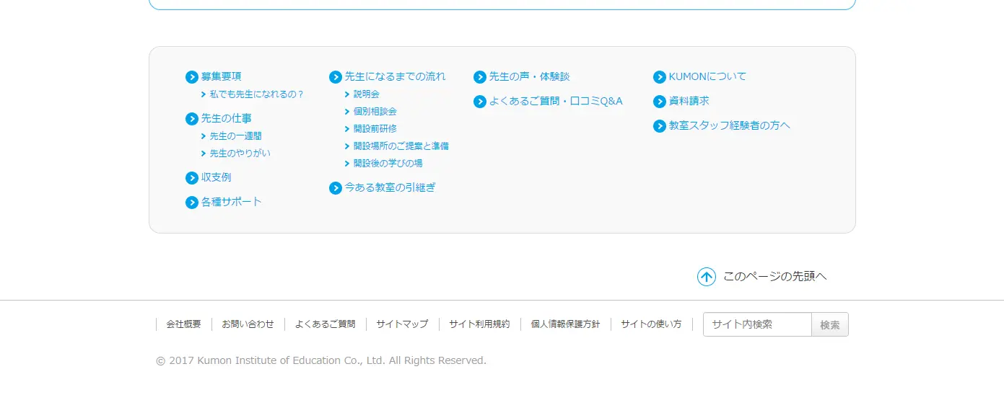1004x413 pixels.
Task: Click the 検索 search button
Action: 830,324
